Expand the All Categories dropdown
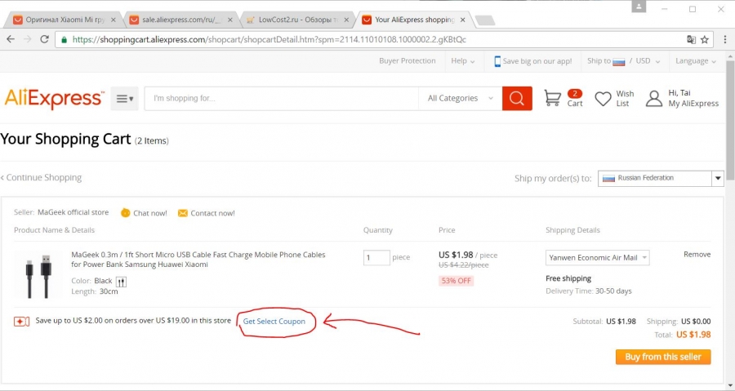 (x=460, y=99)
